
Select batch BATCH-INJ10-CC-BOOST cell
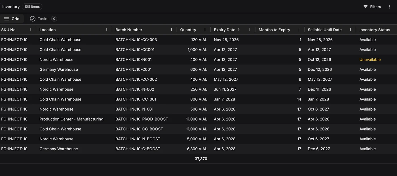(139, 129)
